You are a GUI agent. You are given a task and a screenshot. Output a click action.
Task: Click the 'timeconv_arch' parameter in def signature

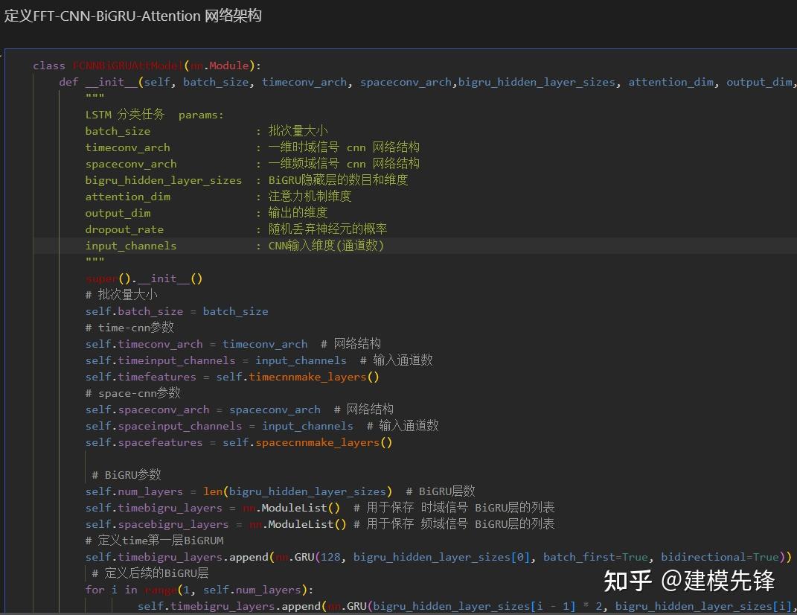(304, 82)
